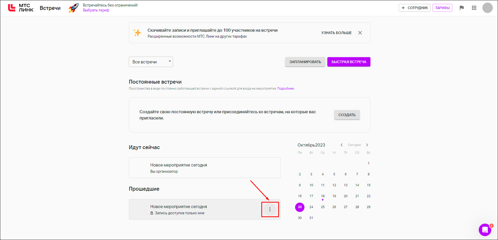The height and width of the screenshot is (240, 498).
Task: Open the apps grid menu icon
Action: point(474,8)
